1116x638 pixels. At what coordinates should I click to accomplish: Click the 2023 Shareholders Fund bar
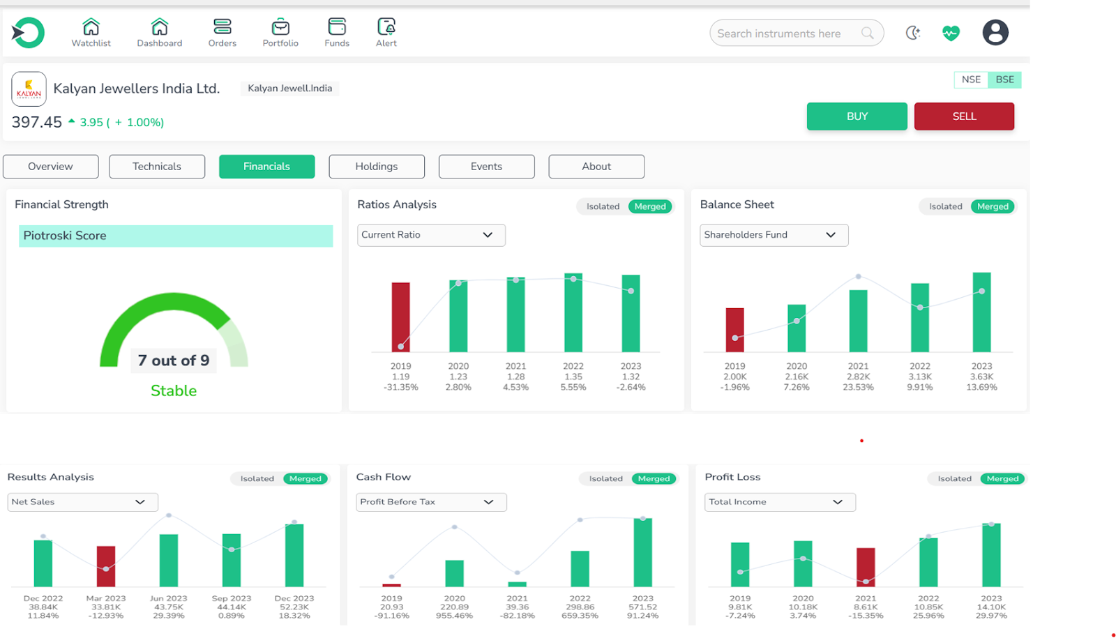coord(981,312)
